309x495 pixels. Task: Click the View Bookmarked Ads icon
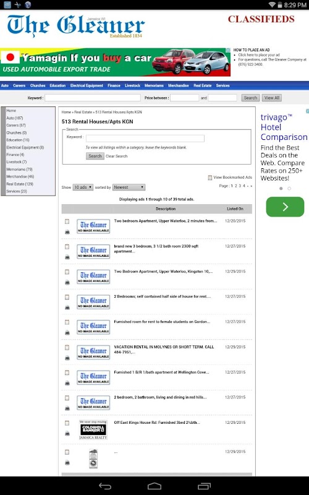tap(210, 178)
